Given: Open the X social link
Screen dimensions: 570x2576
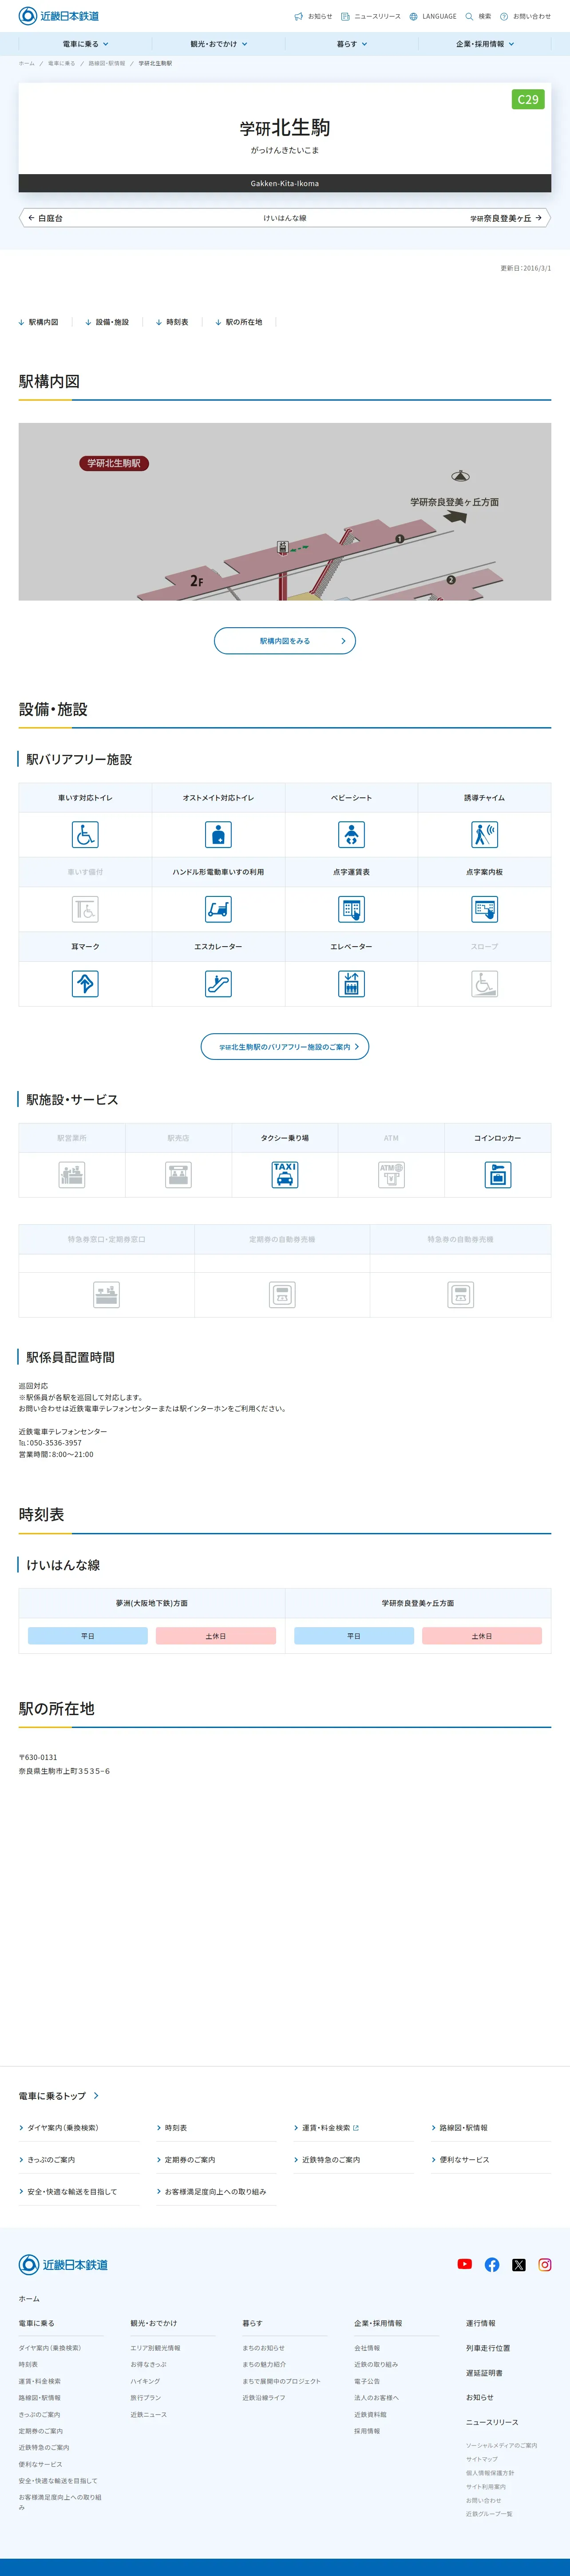Looking at the screenshot, I should coord(519,2264).
